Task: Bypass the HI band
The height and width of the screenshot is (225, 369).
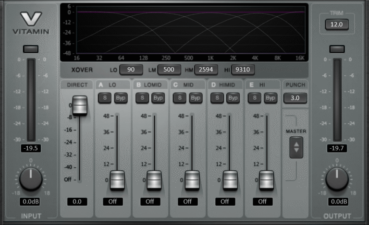Action: tap(271, 98)
